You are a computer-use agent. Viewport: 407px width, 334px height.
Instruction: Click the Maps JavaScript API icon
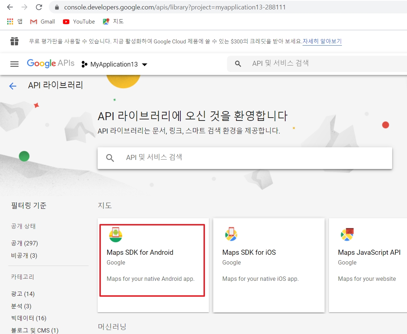click(347, 234)
